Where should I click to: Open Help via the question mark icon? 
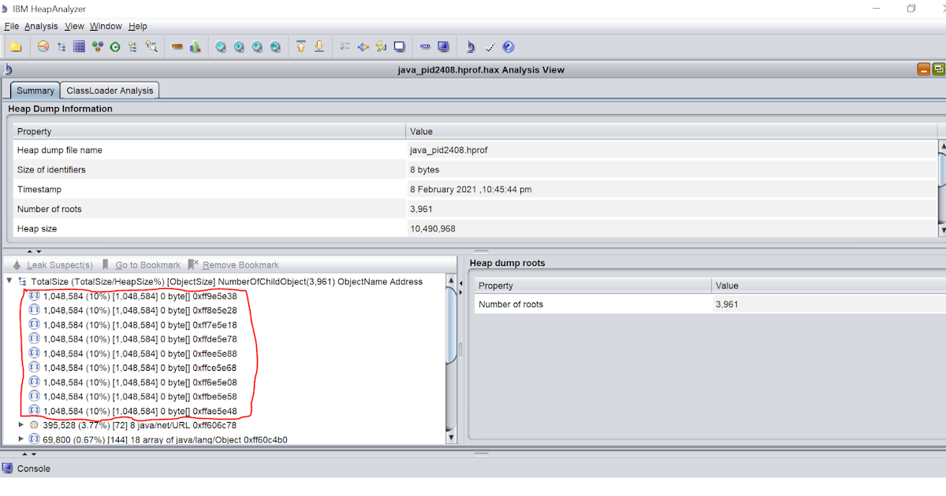[508, 46]
